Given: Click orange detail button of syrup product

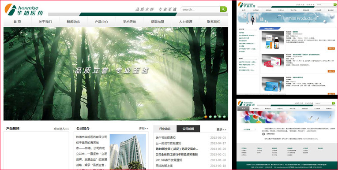Looking at the screenshot, I should click(331, 48).
